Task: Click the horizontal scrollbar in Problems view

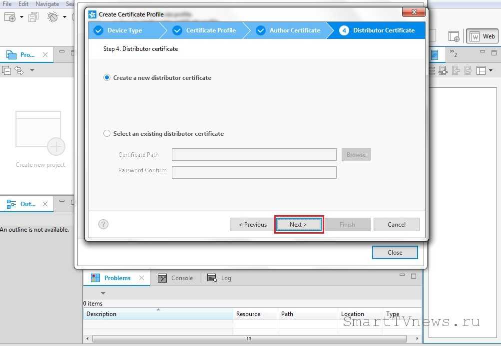Action: pyautogui.click(x=248, y=339)
